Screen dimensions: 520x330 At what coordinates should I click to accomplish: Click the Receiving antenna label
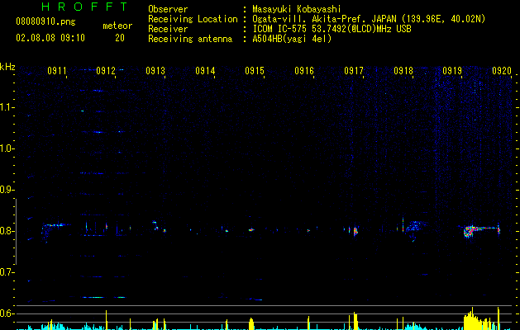click(190, 39)
